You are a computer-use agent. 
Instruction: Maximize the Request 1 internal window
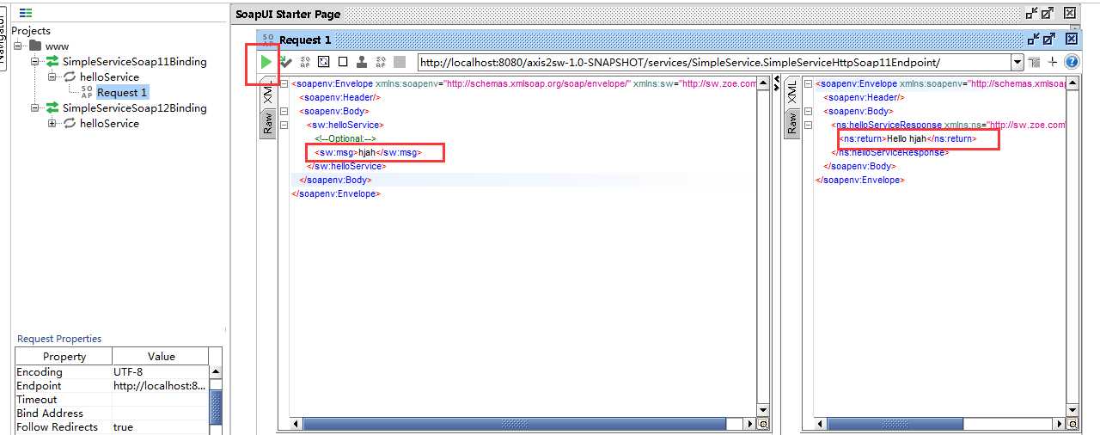click(x=1048, y=40)
